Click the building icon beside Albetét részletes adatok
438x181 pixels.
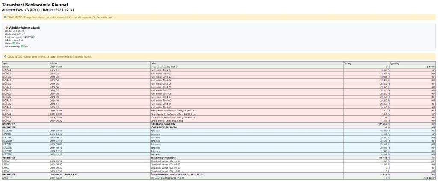[x=6, y=28]
